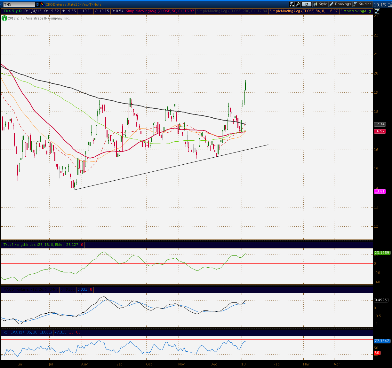The height and width of the screenshot is (368, 392).
Task: Click the 23.127 TrueStrengthIndex value
Action: tap(72, 245)
